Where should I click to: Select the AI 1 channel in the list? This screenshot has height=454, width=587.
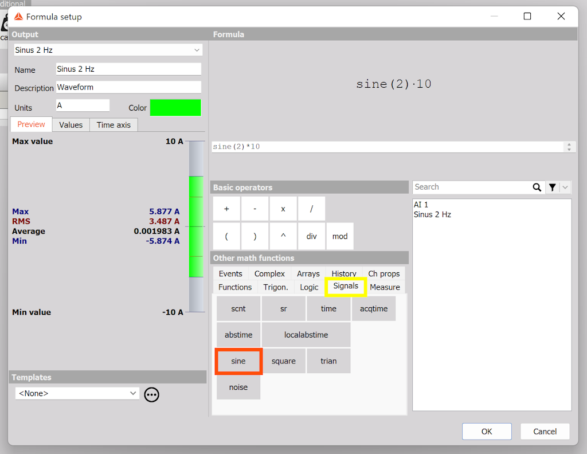tap(421, 204)
